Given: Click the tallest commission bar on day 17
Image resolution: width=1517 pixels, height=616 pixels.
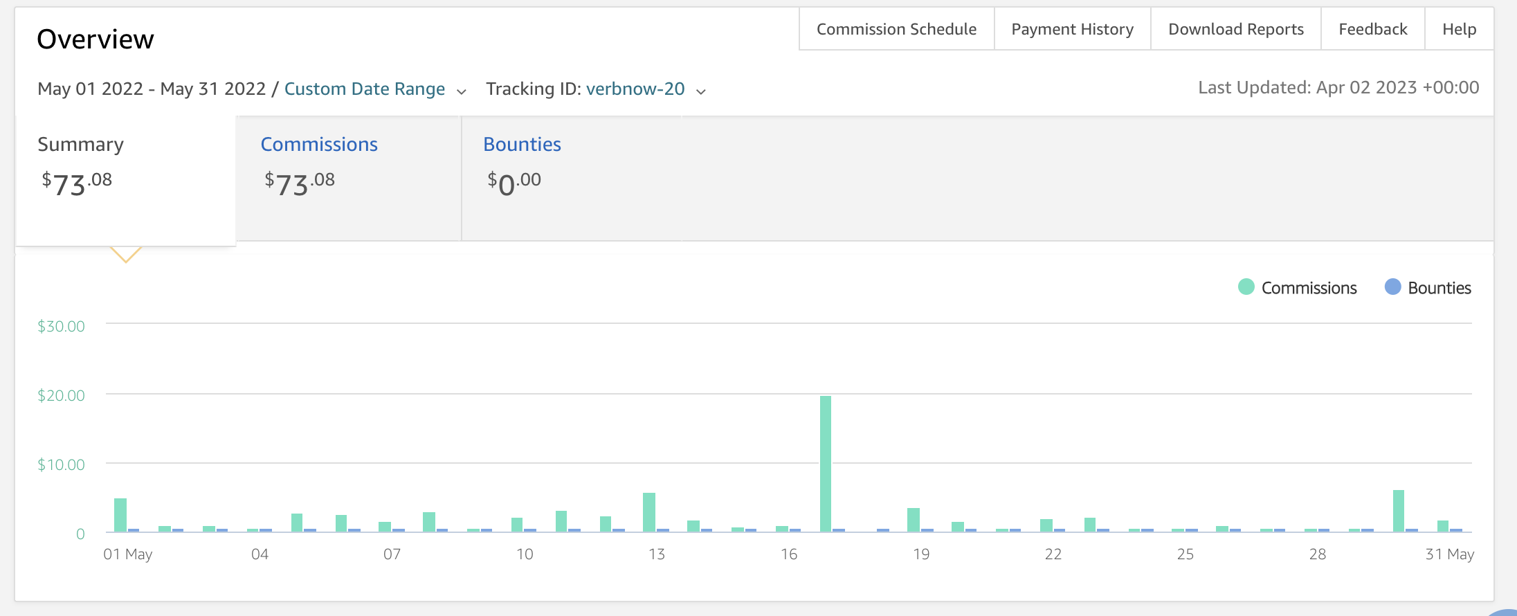Looking at the screenshot, I should (x=826, y=464).
